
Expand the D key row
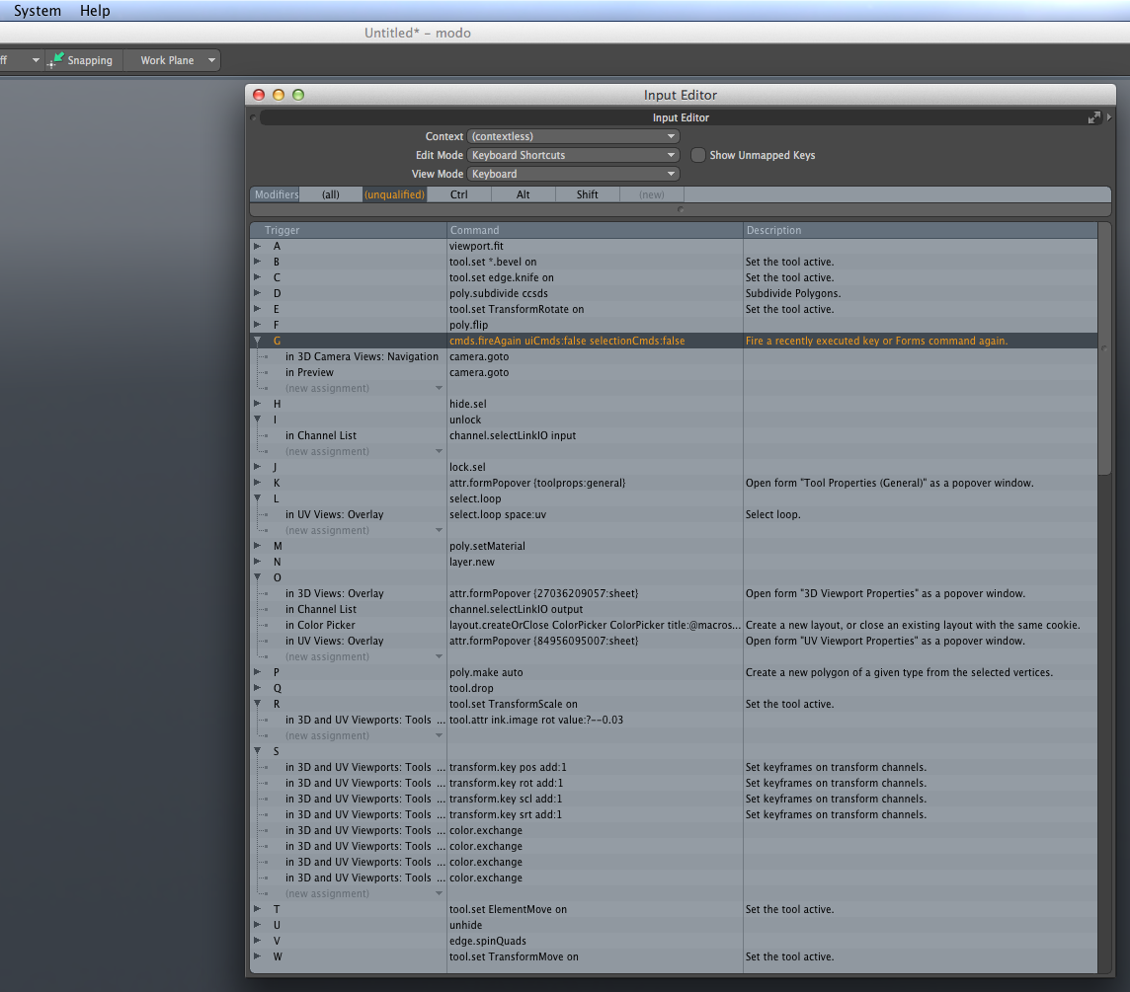pyautogui.click(x=257, y=293)
